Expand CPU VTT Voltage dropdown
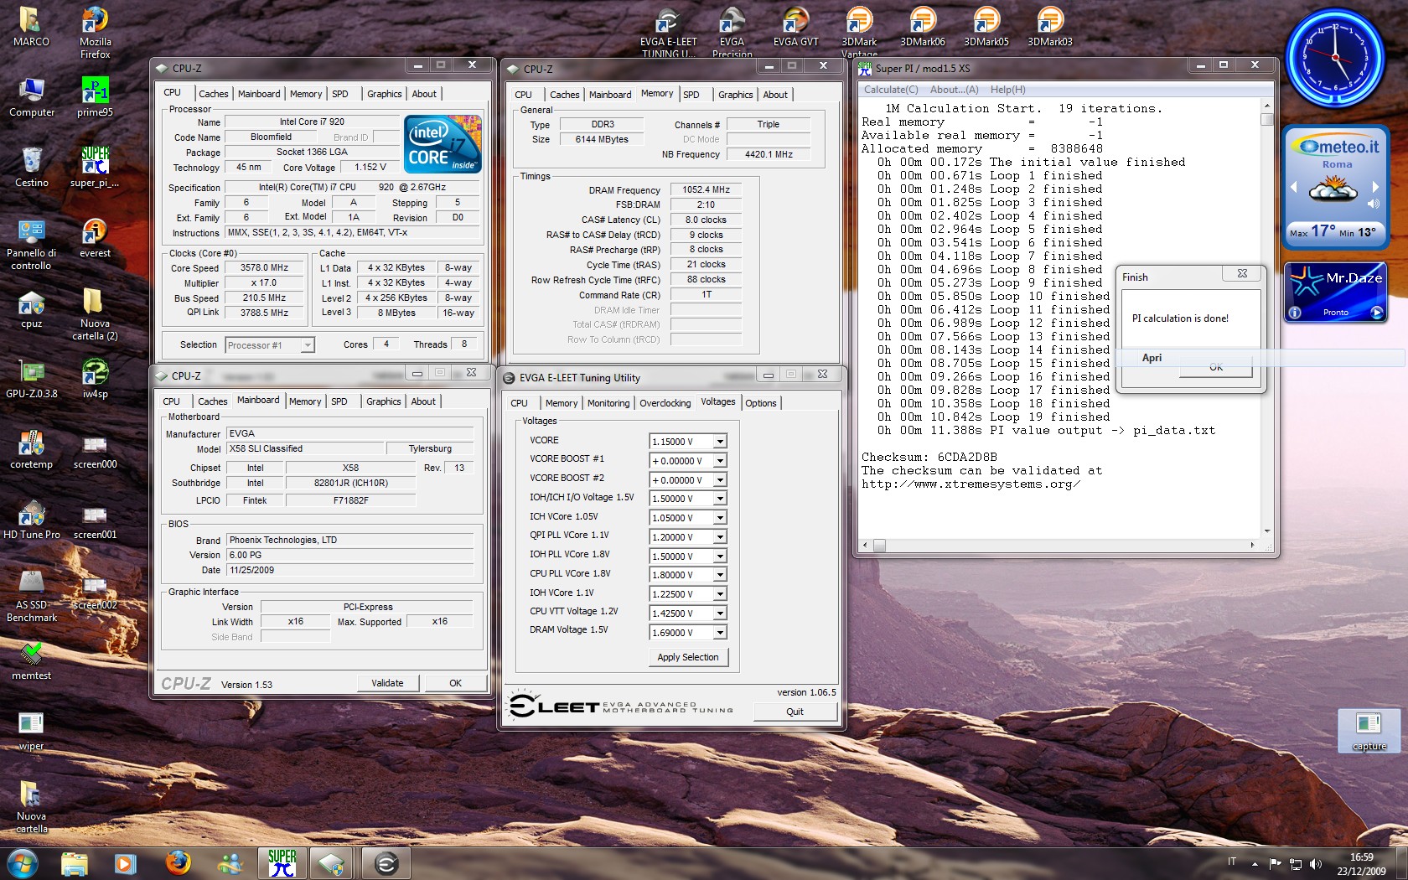Screen dimensions: 1408x880 click(720, 613)
